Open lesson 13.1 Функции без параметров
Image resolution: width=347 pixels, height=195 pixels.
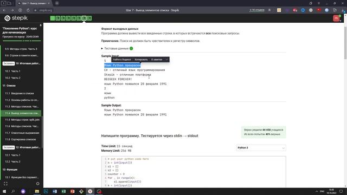21,177
